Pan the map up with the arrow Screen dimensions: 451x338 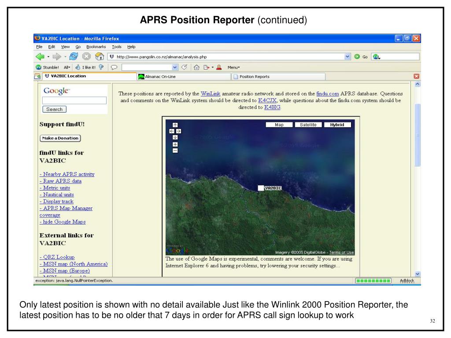pyautogui.click(x=175, y=125)
